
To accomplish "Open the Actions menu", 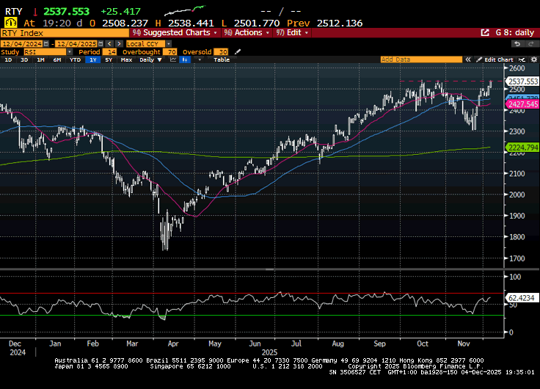I will coord(245,33).
